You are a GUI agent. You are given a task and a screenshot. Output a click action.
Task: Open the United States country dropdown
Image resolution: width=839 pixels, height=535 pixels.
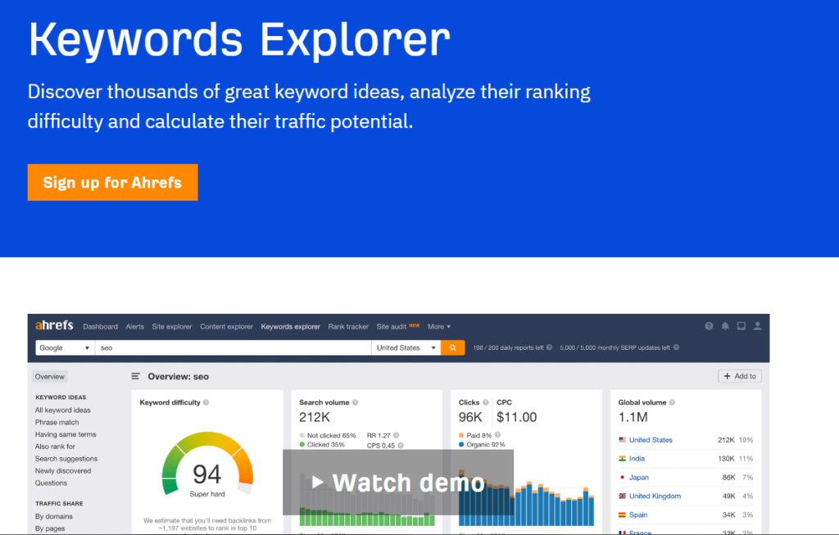(406, 347)
